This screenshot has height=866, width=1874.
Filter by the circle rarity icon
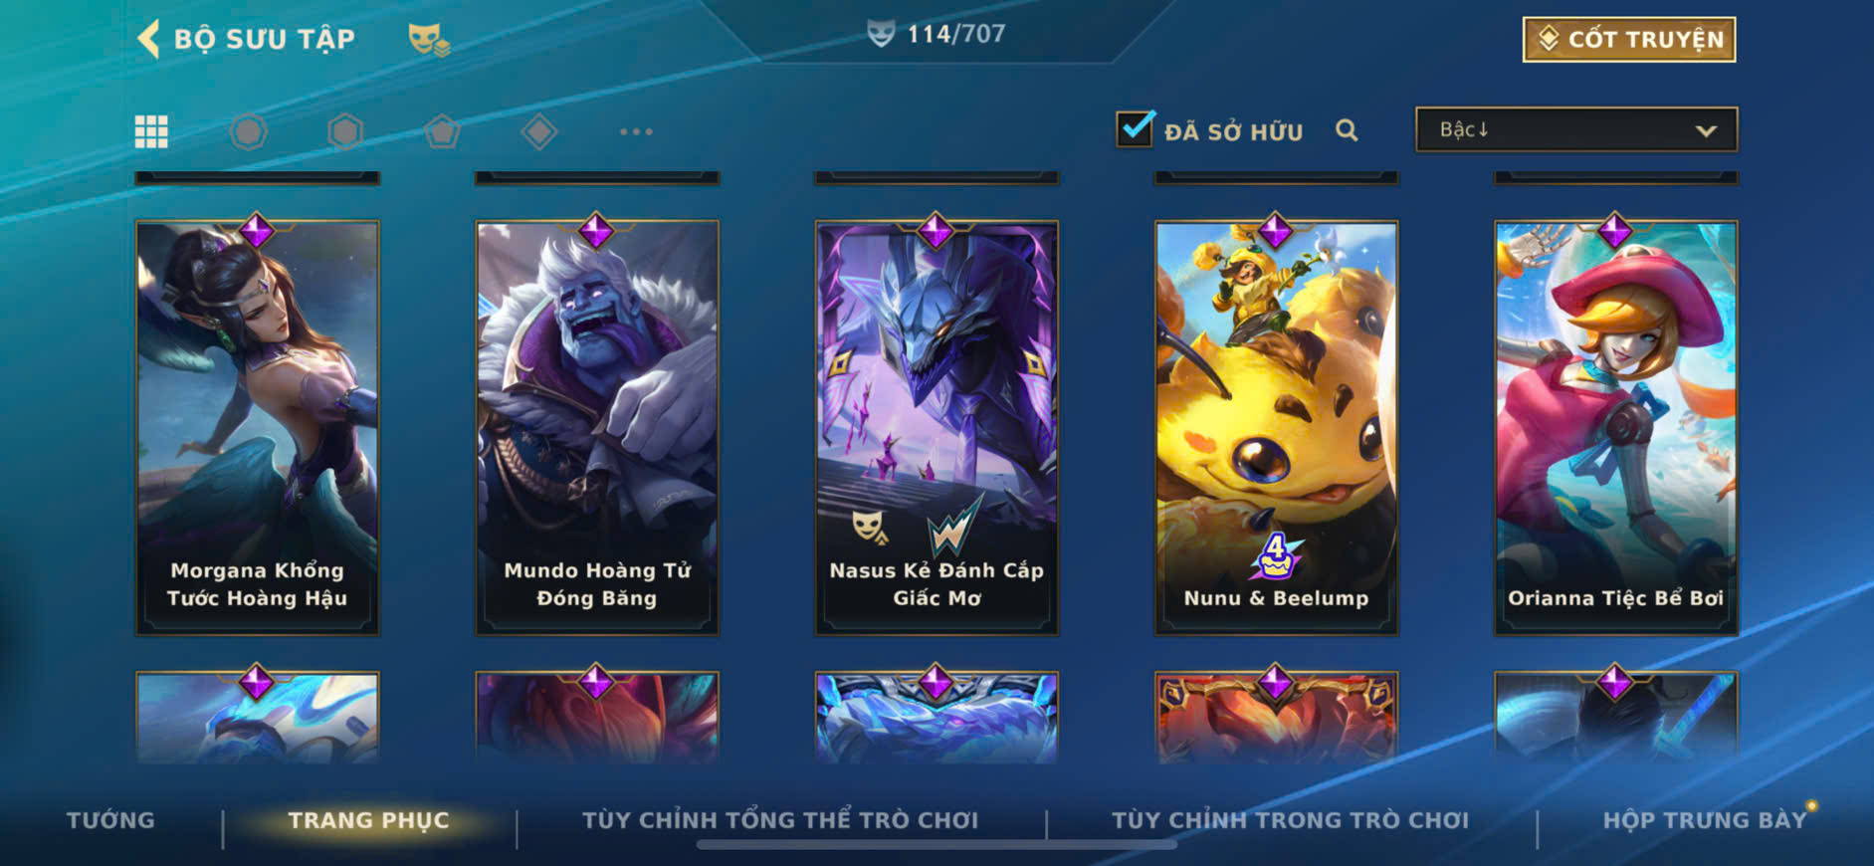point(248,131)
